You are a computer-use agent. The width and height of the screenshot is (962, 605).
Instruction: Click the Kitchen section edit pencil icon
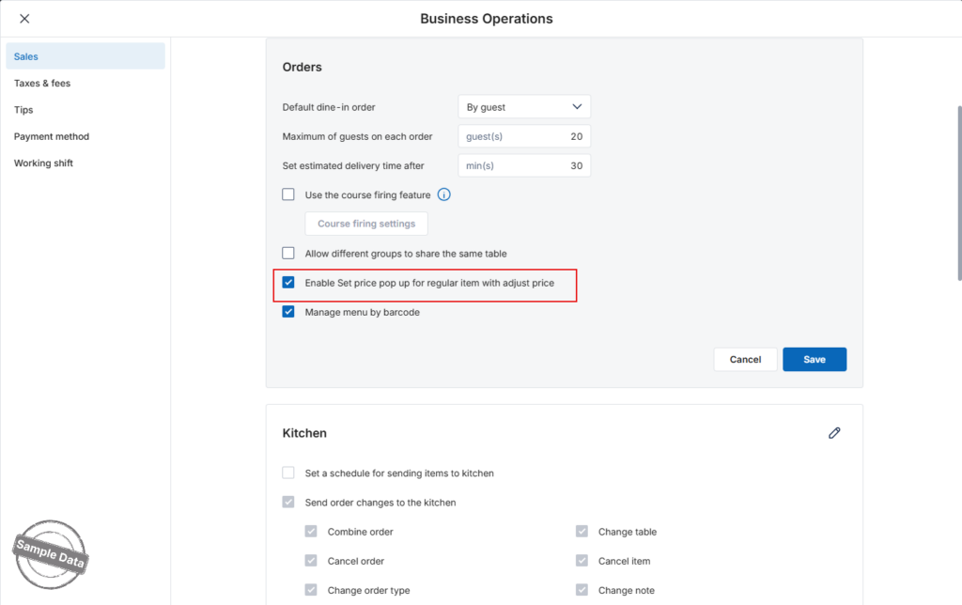(x=834, y=433)
